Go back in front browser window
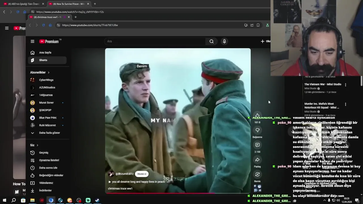The height and width of the screenshot is (204, 363). pos(30,25)
